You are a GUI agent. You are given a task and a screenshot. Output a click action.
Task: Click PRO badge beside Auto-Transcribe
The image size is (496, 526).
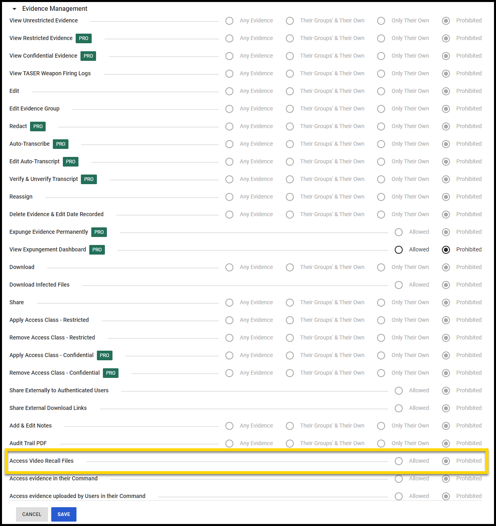tap(61, 144)
